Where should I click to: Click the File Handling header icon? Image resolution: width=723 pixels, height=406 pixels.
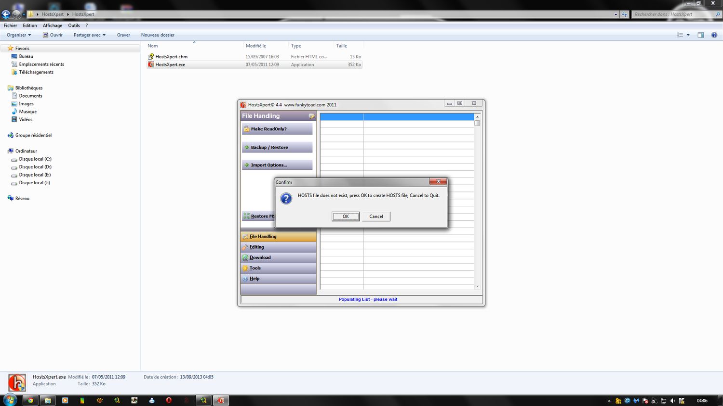click(311, 116)
